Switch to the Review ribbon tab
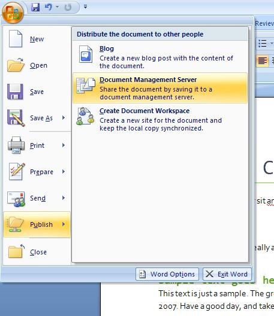The width and height of the screenshot is (274, 316). 264,23
